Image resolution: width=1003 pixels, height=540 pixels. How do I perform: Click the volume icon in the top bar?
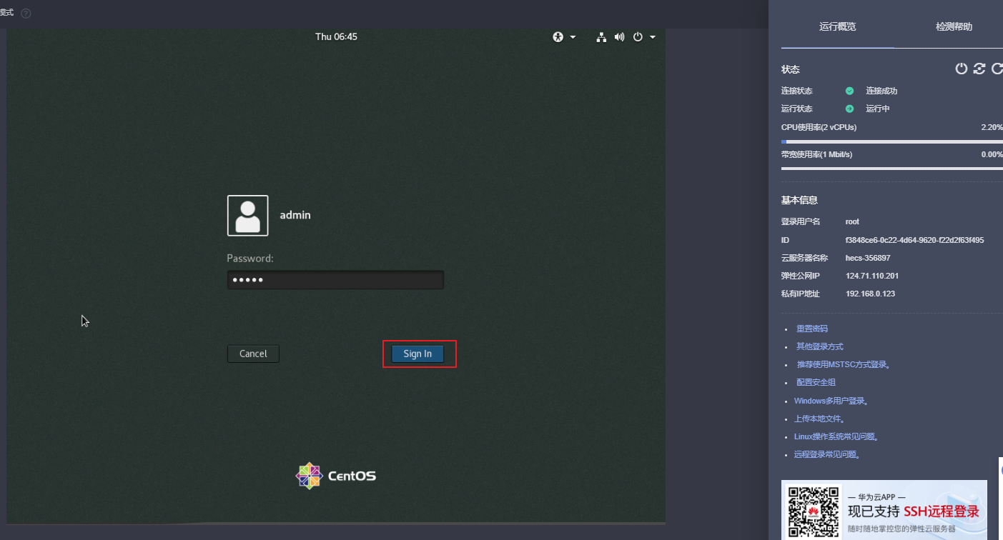(x=619, y=36)
